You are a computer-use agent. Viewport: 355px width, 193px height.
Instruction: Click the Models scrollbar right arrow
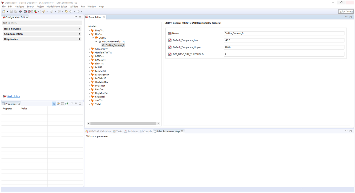coord(159,123)
